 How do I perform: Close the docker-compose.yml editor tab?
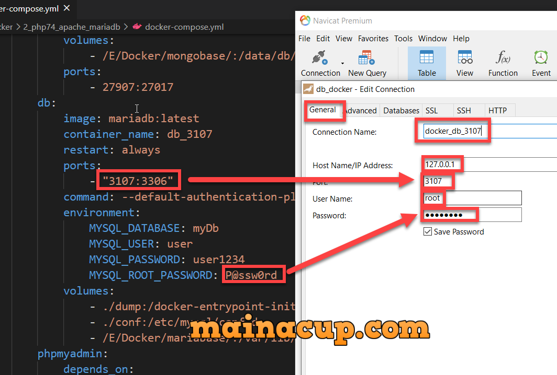click(67, 8)
